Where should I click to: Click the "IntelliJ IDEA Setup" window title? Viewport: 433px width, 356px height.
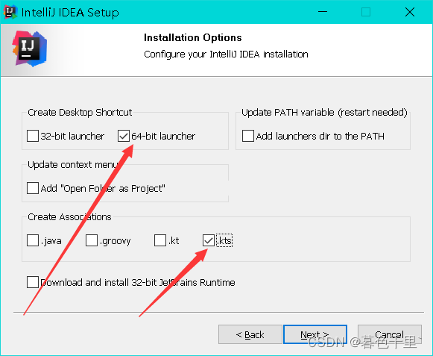[70, 13]
